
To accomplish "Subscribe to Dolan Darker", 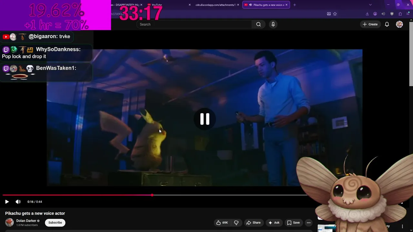I will coord(55,223).
